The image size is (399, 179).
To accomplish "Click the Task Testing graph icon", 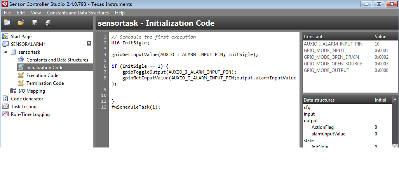I will click(5, 106).
